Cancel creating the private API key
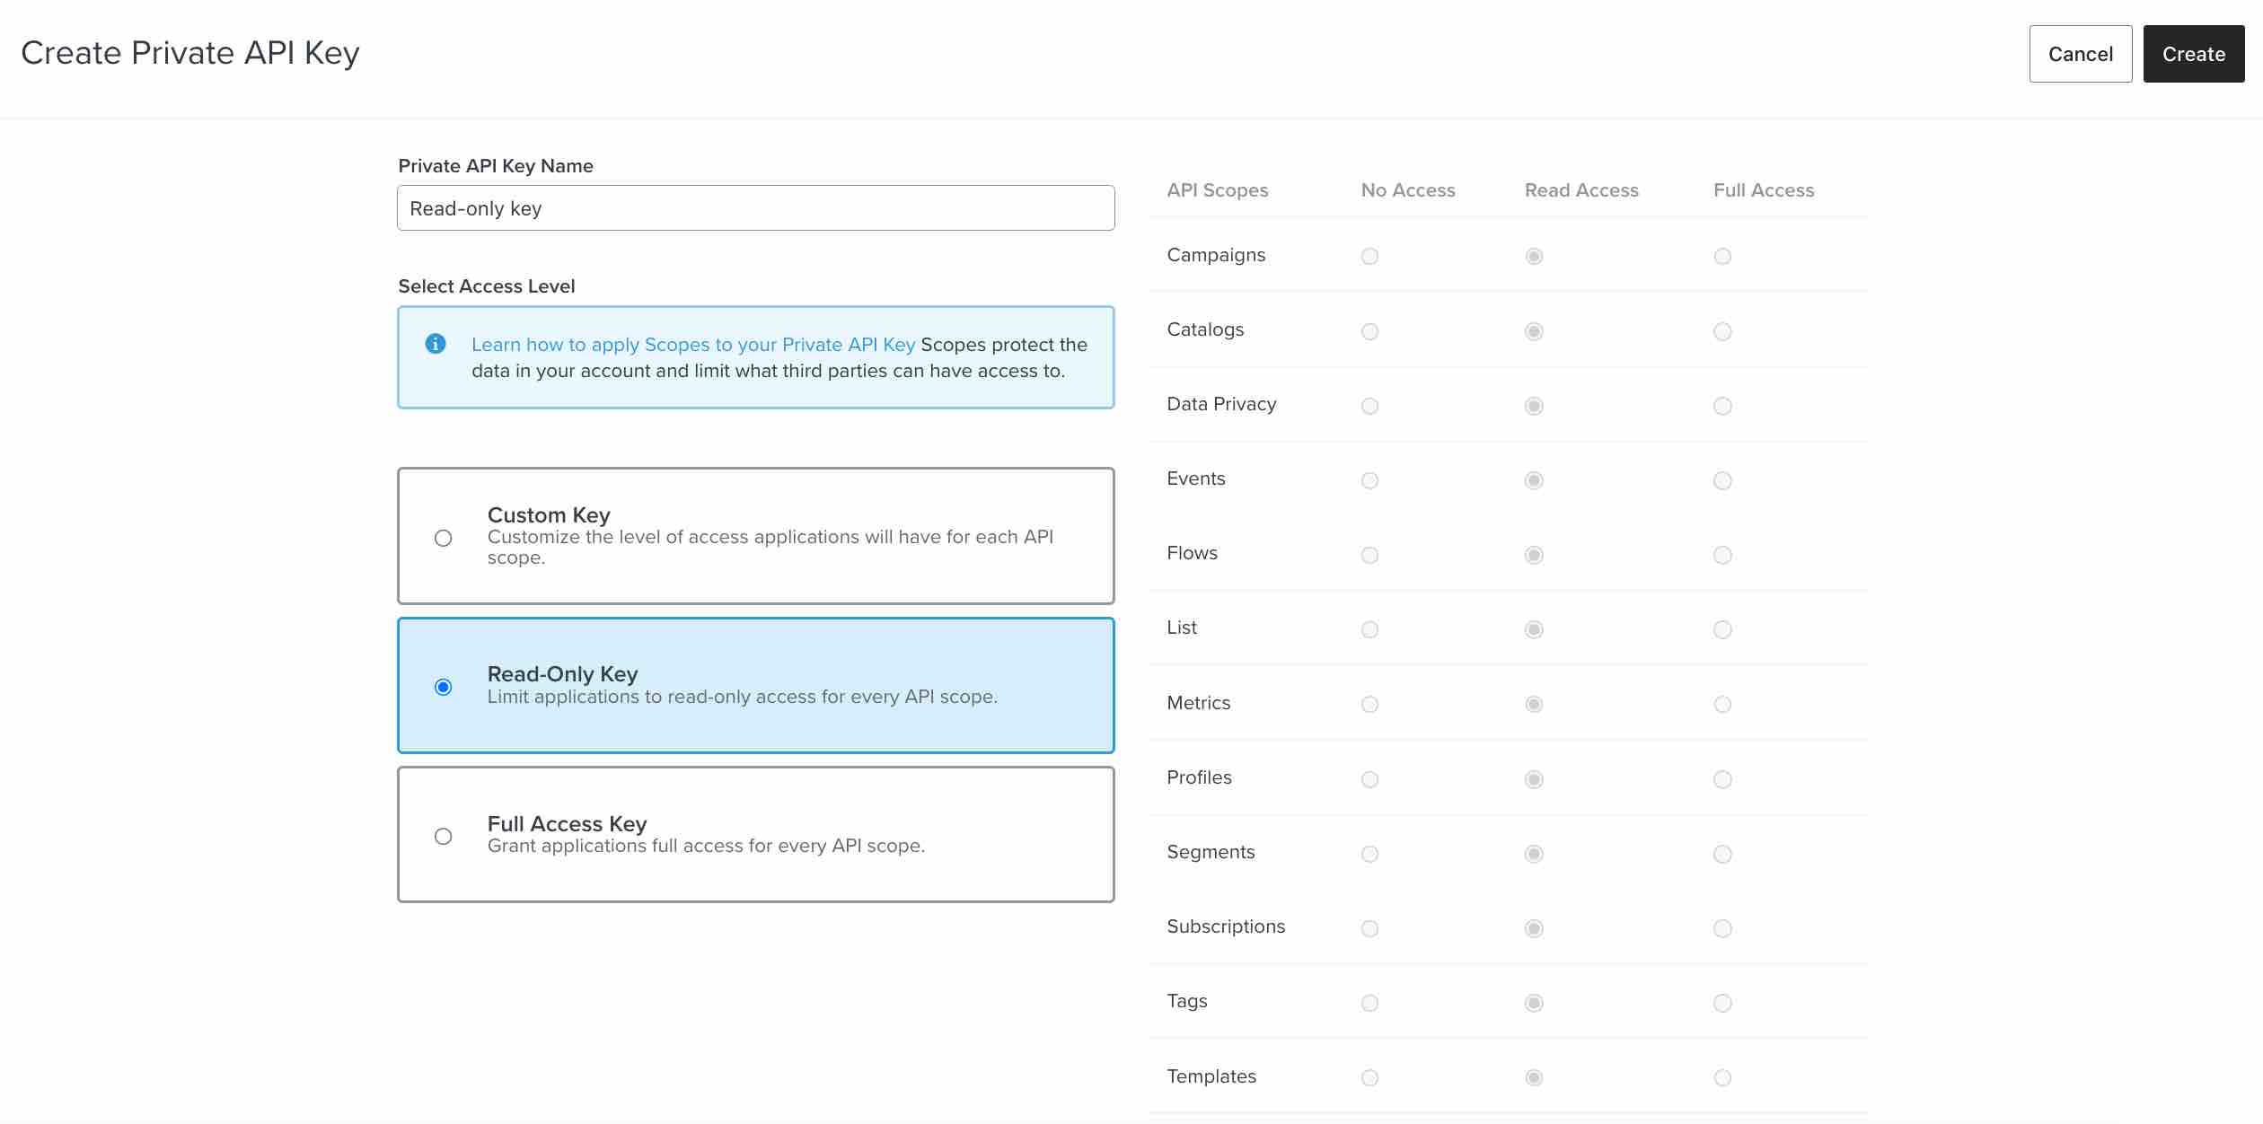The height and width of the screenshot is (1124, 2263). tap(2081, 54)
